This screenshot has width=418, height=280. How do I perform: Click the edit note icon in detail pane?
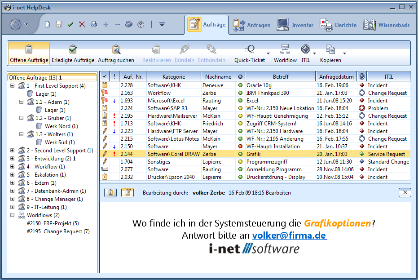click(x=128, y=192)
